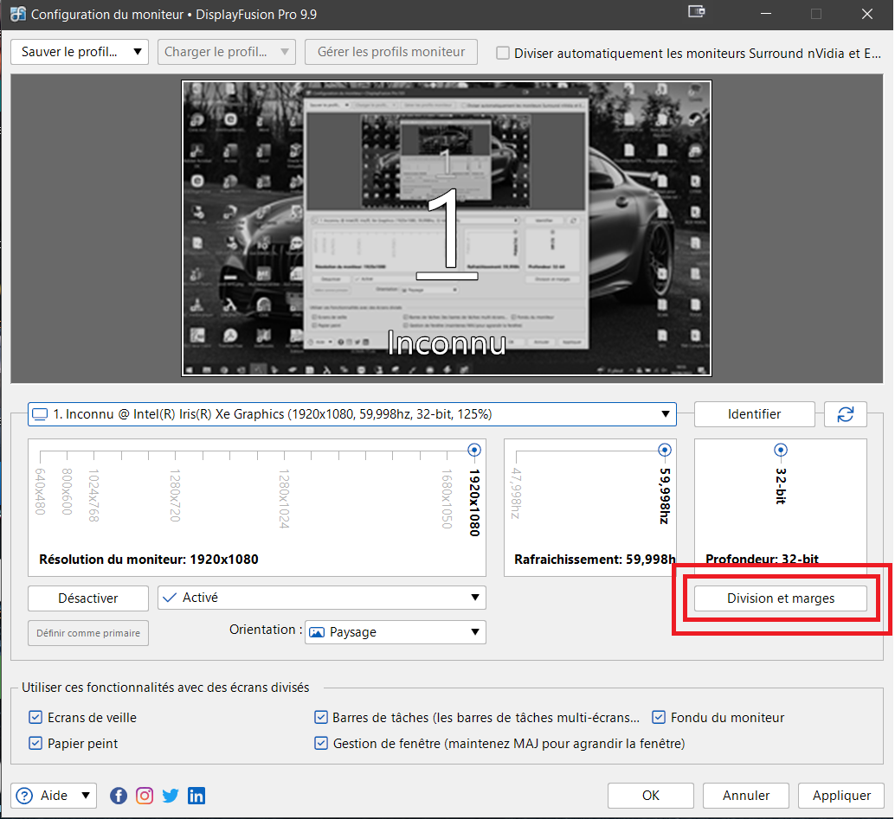The height and width of the screenshot is (819, 895).
Task: Open Division et marges settings
Action: (780, 598)
